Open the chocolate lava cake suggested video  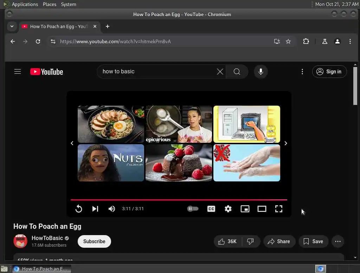[x=179, y=163]
